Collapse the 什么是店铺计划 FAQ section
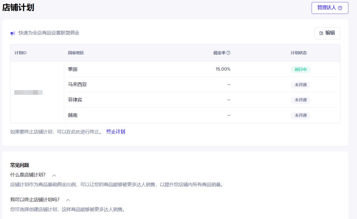Image resolution: width=357 pixels, height=219 pixels. [54, 175]
